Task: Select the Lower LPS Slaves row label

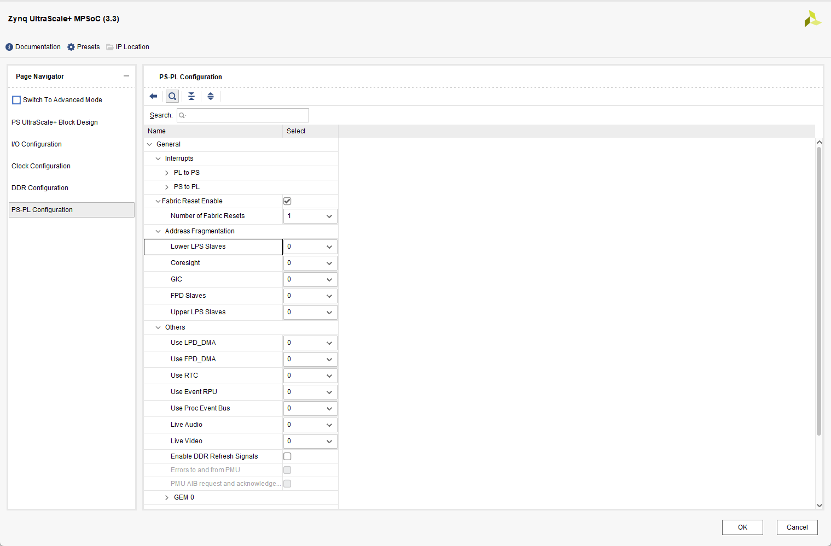Action: click(x=198, y=246)
